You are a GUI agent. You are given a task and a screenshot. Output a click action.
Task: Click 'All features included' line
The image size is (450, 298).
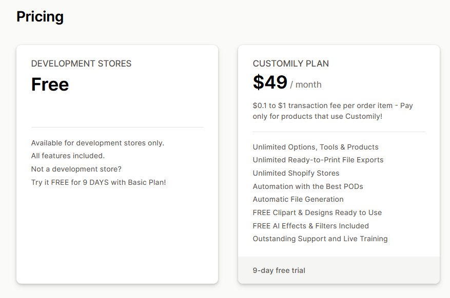(68, 156)
